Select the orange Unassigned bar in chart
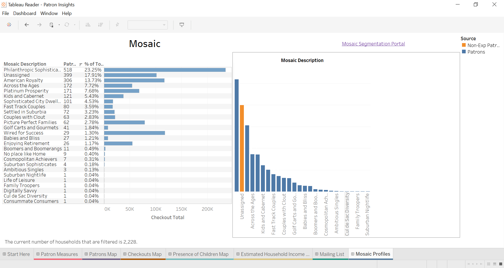 pyautogui.click(x=242, y=148)
